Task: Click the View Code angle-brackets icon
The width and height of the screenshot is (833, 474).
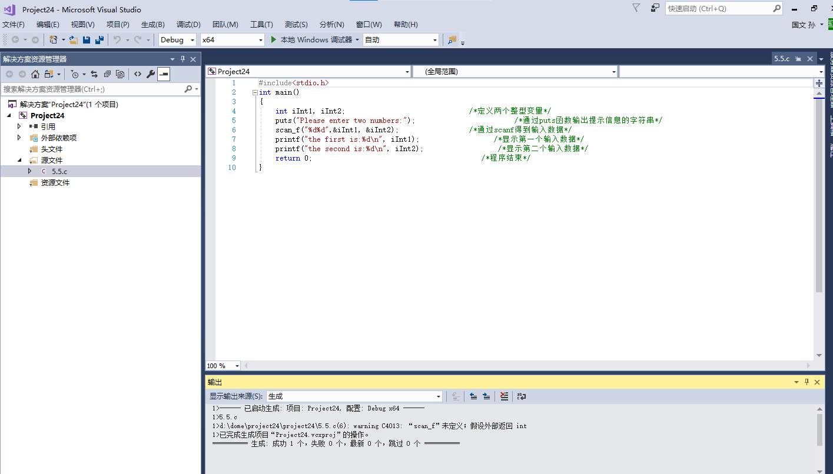Action: (138, 74)
